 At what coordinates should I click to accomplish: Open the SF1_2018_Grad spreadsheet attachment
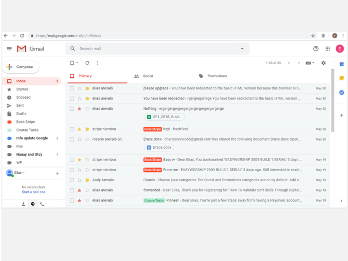164,117
